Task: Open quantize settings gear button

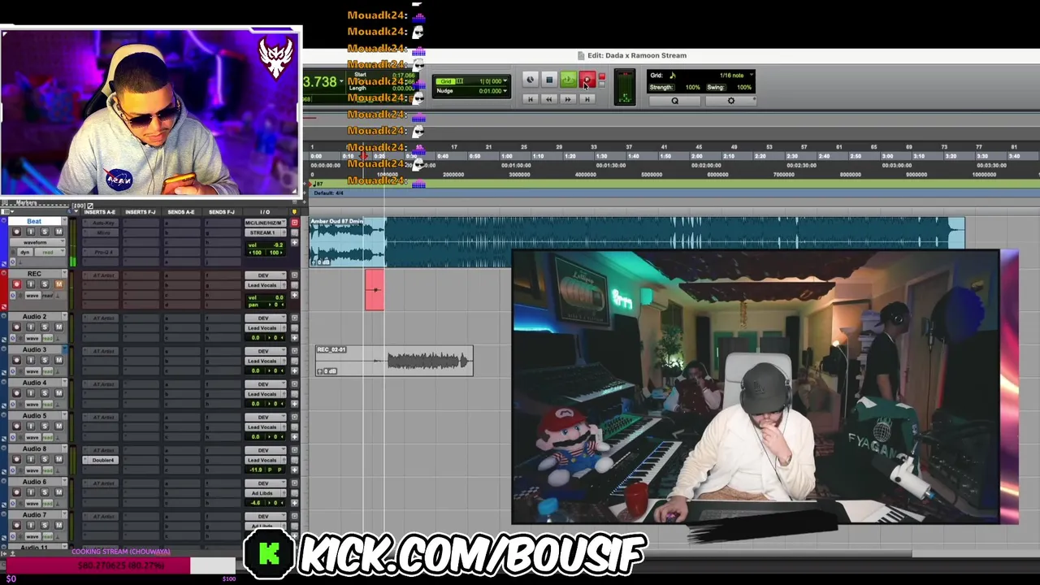Action: [730, 101]
